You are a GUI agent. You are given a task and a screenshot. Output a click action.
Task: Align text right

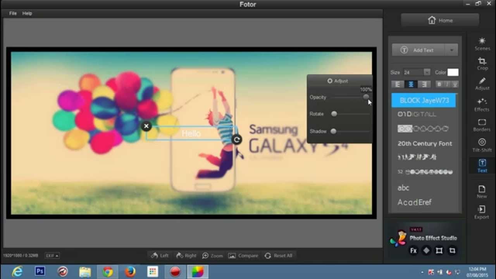coord(424,84)
